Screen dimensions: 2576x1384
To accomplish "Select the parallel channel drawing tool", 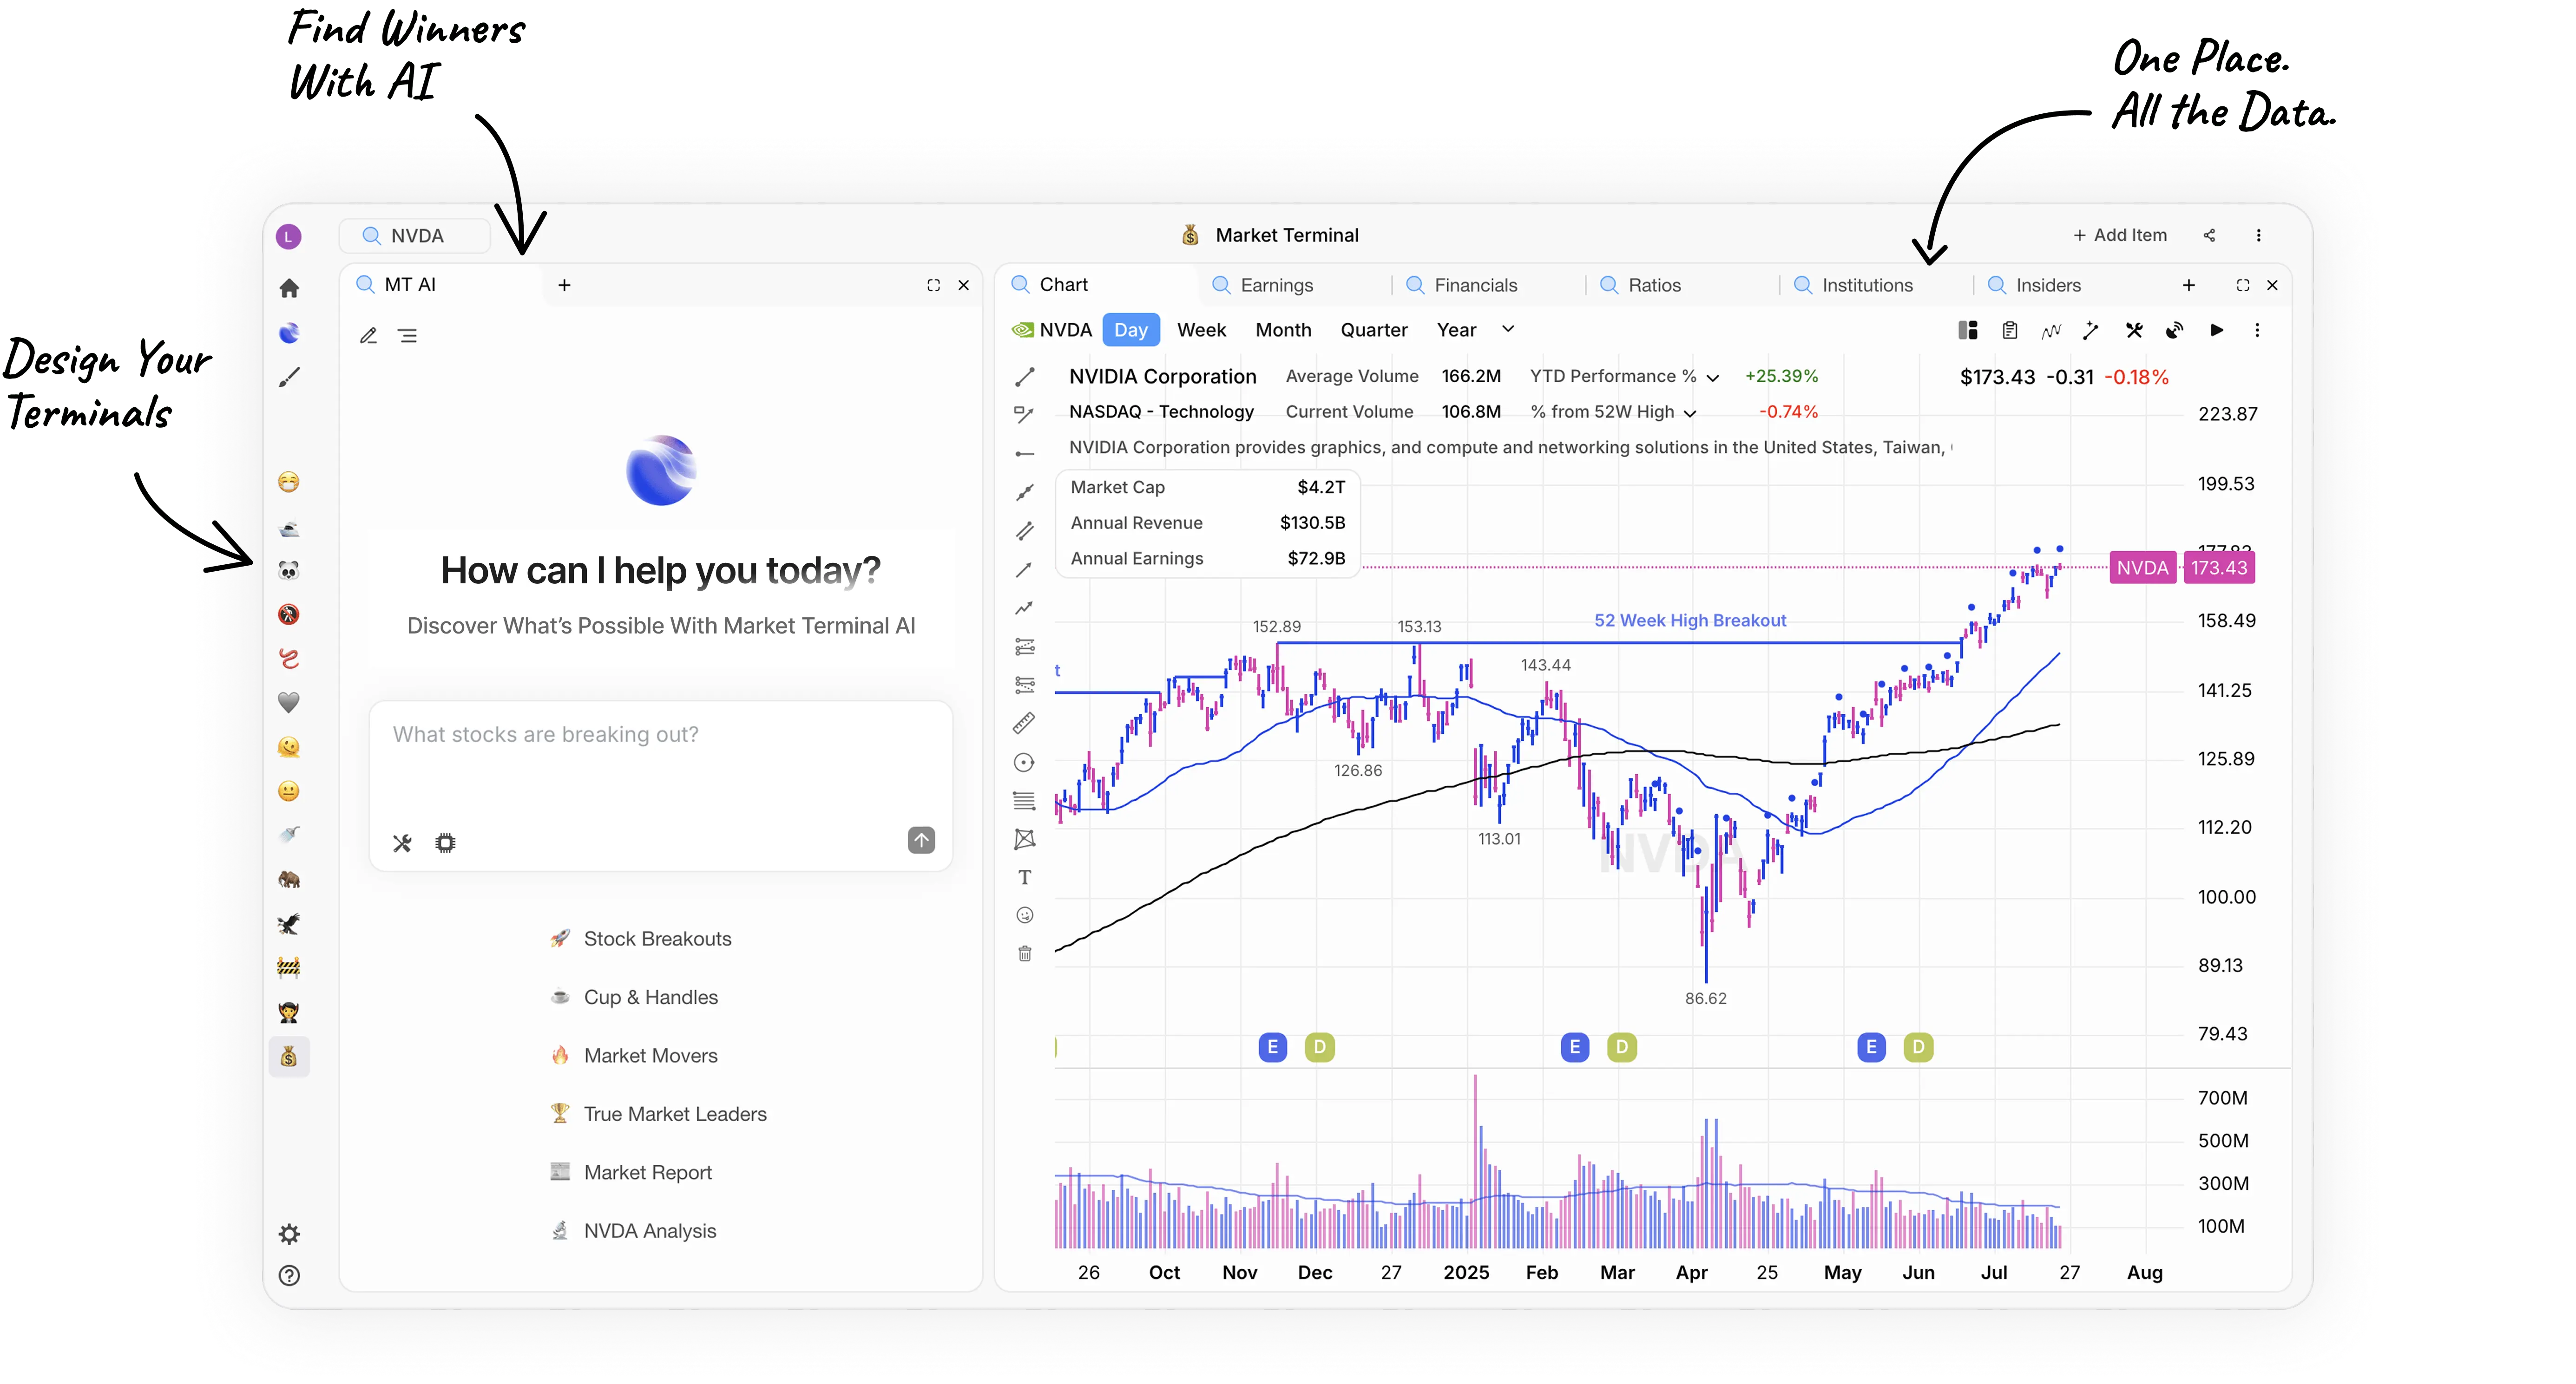I will [x=1025, y=531].
